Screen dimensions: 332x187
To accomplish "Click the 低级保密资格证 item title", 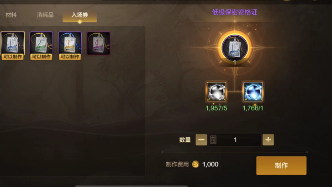I will (x=235, y=12).
